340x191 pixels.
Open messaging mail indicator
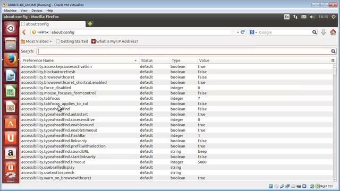tap(304, 16)
